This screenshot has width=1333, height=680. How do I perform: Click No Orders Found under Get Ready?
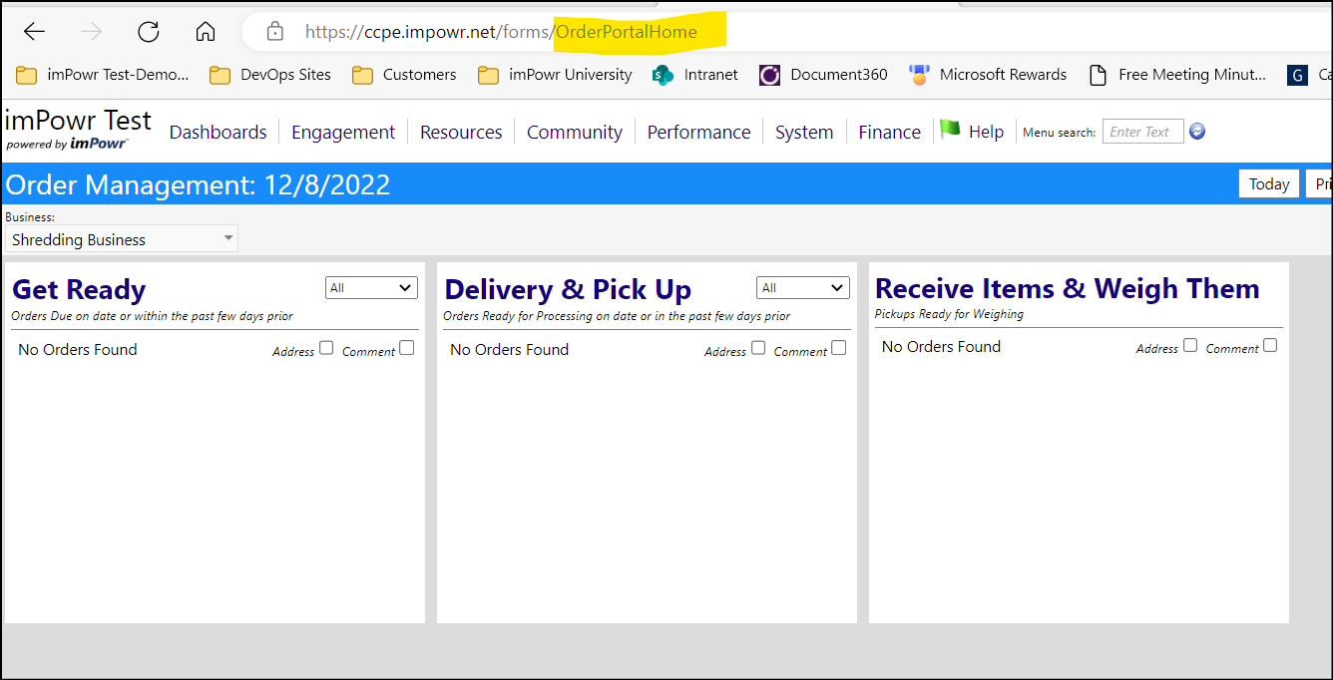point(78,349)
